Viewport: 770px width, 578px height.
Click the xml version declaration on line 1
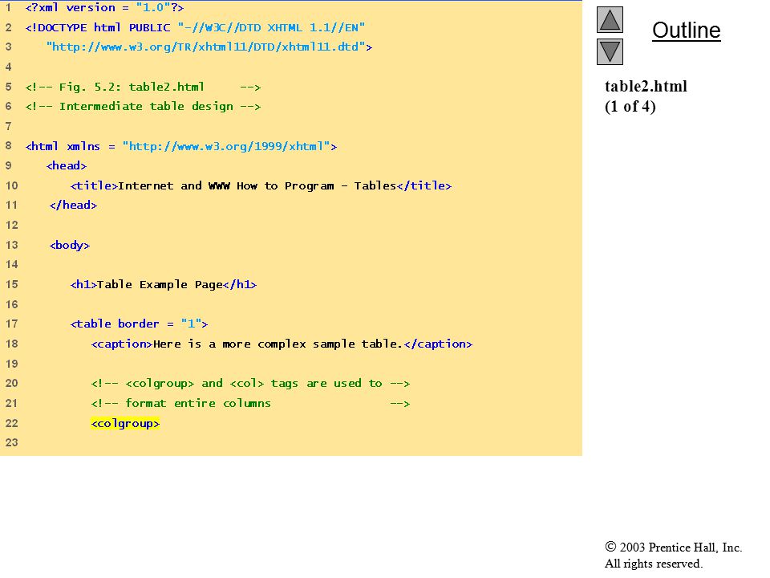[104, 8]
